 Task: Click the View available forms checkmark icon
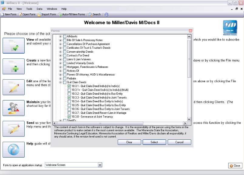(14, 46)
